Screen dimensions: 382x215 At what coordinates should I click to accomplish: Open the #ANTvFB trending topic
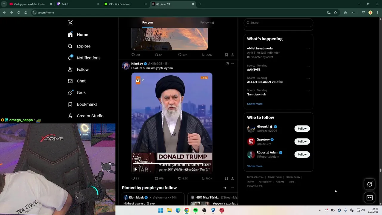254,70
